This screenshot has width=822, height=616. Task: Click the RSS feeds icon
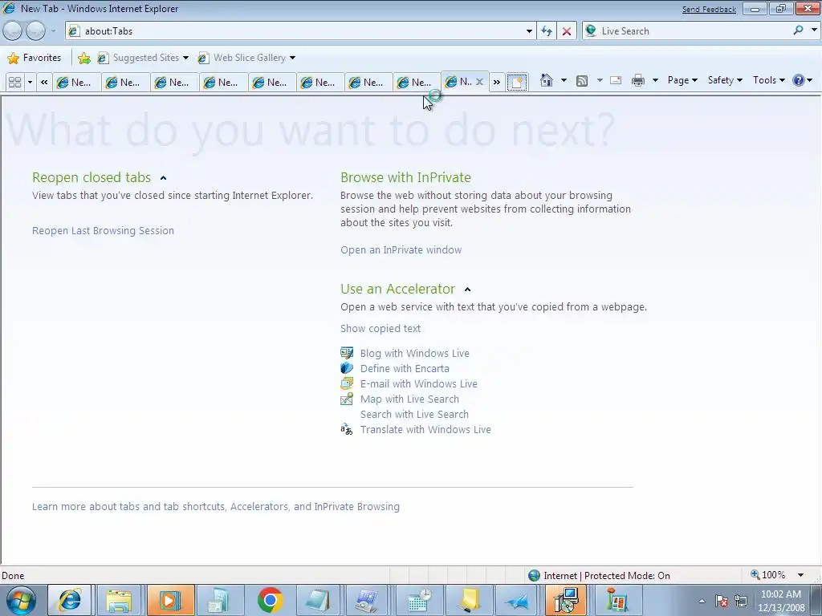click(582, 80)
